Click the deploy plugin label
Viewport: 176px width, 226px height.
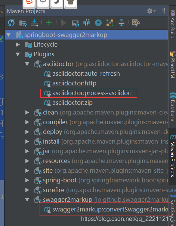(53, 132)
